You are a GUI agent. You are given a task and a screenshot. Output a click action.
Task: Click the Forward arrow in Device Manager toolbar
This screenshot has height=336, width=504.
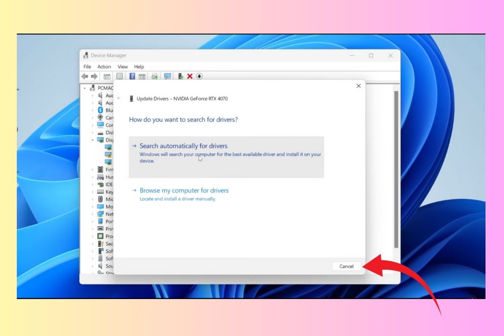point(94,76)
